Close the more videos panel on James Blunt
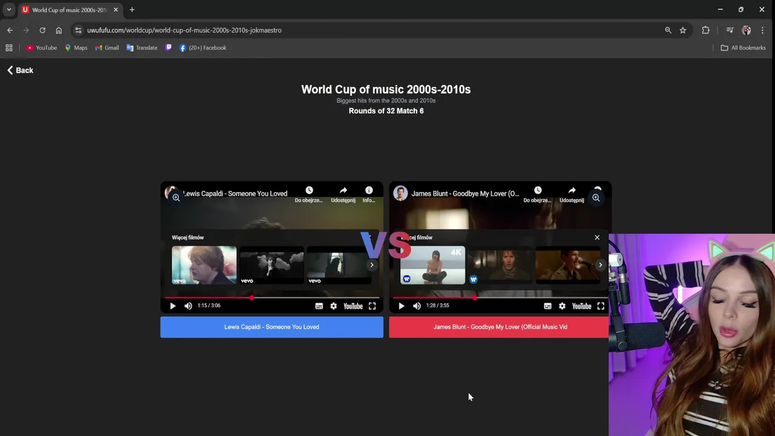The image size is (775, 436). [x=597, y=237]
